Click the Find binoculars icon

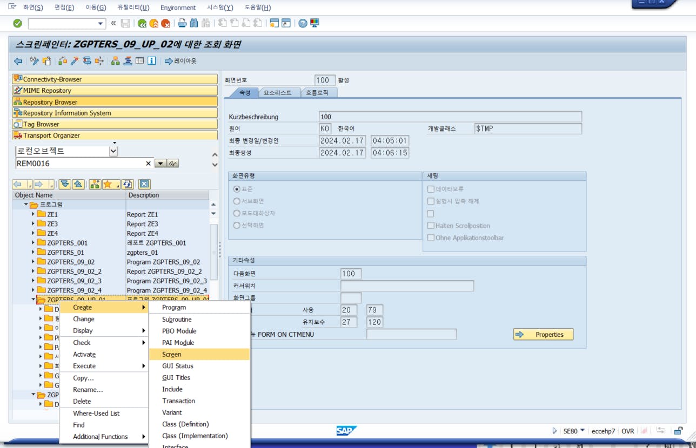click(x=193, y=23)
